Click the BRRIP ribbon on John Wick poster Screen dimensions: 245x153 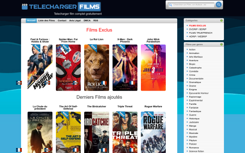pos(150,48)
